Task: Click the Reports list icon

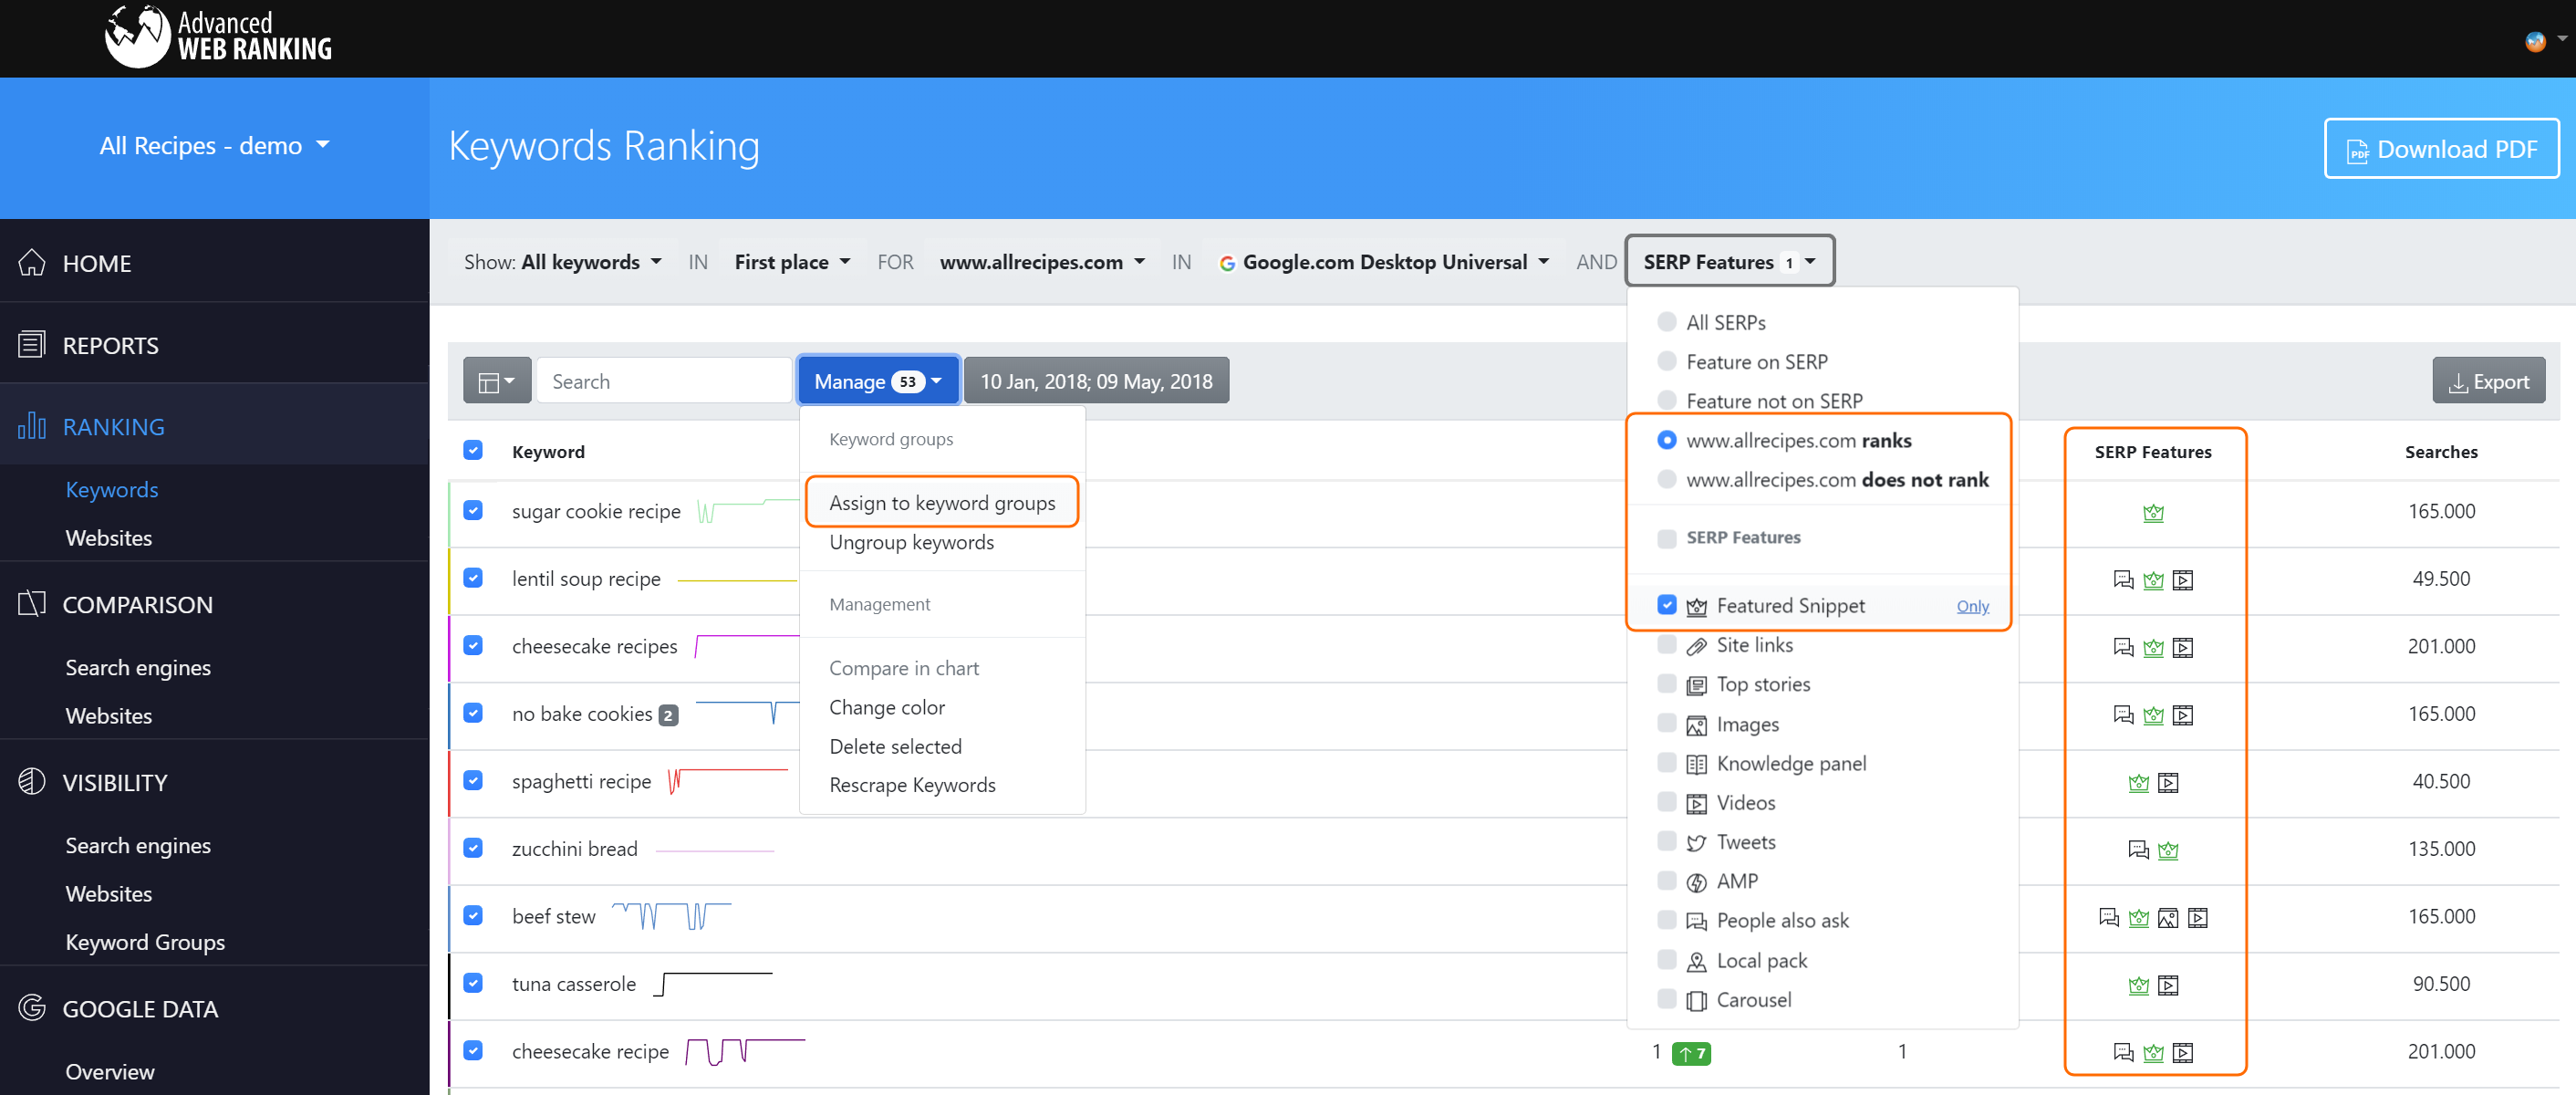Action: [x=32, y=344]
